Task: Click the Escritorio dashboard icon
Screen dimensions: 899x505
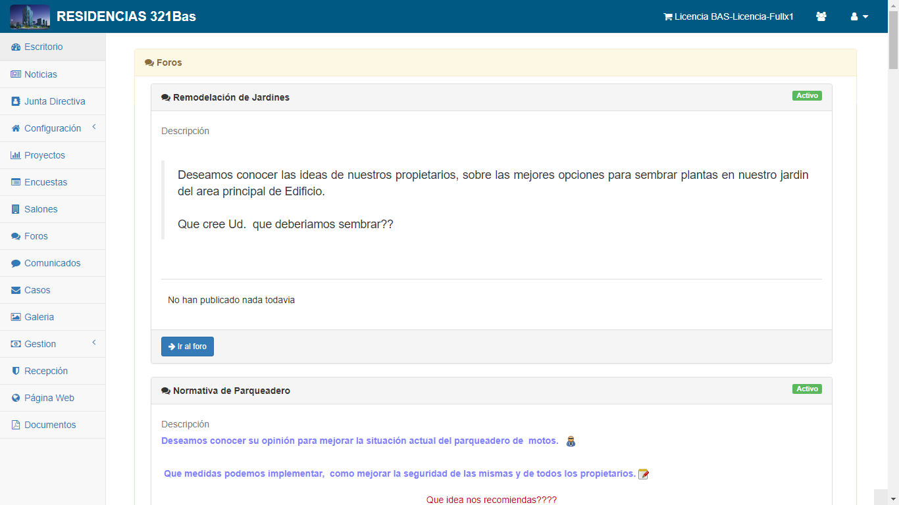Action: pyautogui.click(x=16, y=47)
